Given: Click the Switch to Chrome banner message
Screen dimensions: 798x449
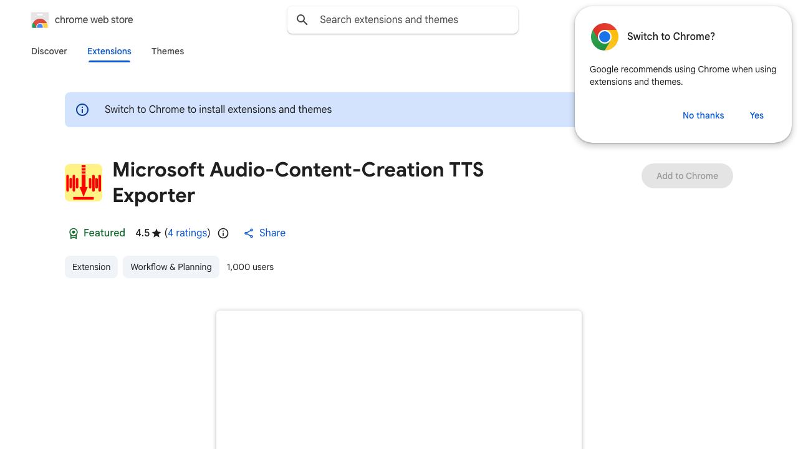Looking at the screenshot, I should click(x=218, y=110).
